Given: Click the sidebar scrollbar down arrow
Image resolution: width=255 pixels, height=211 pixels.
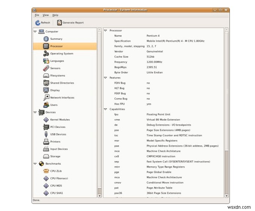Looking at the screenshot, I should click(x=99, y=196).
